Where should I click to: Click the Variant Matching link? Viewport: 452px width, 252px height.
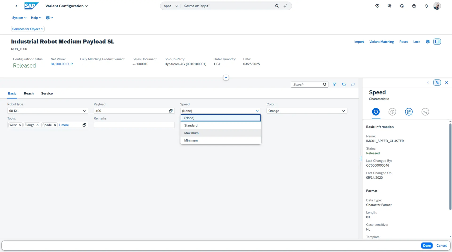coord(381,41)
